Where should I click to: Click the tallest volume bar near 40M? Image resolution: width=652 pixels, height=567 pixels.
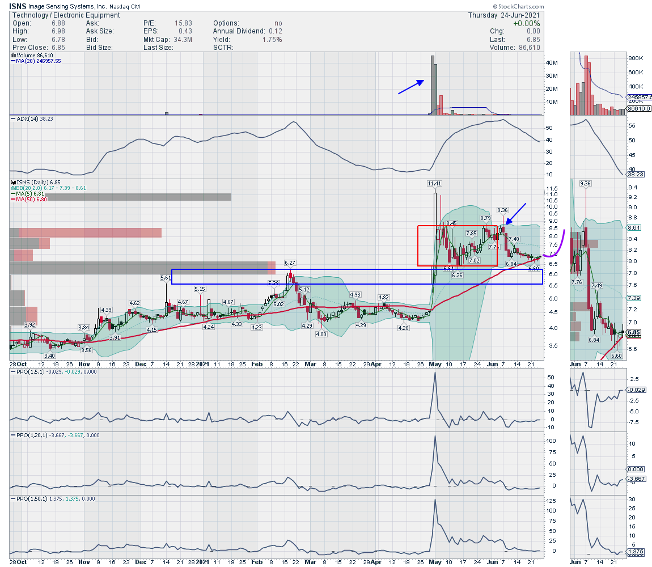433,85
